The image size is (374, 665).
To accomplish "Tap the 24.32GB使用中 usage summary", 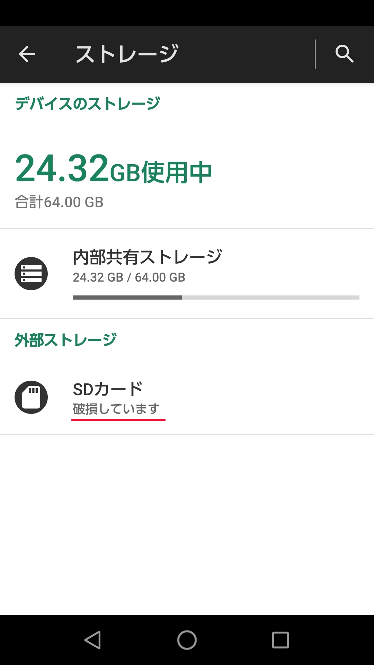I will coord(113,170).
